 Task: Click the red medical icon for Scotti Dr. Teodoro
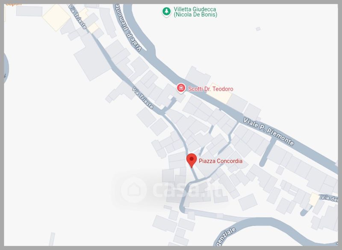coord(181,88)
